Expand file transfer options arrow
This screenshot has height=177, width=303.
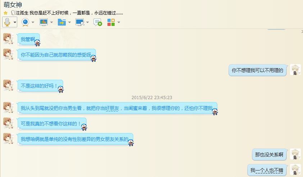70,22
